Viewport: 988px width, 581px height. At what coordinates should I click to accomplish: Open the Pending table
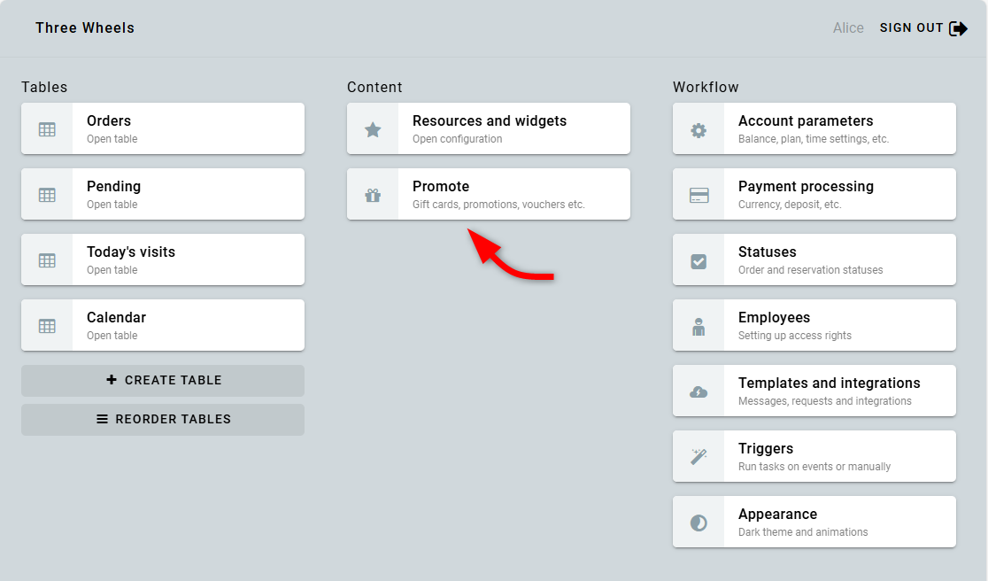tap(188, 194)
